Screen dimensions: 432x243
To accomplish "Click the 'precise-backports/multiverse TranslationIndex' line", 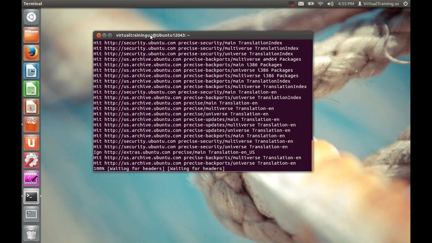I will 200,87.
